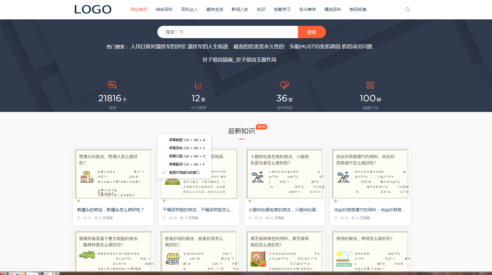
Task: Click the NEW badge beside 最新知识
Action: tap(261, 127)
